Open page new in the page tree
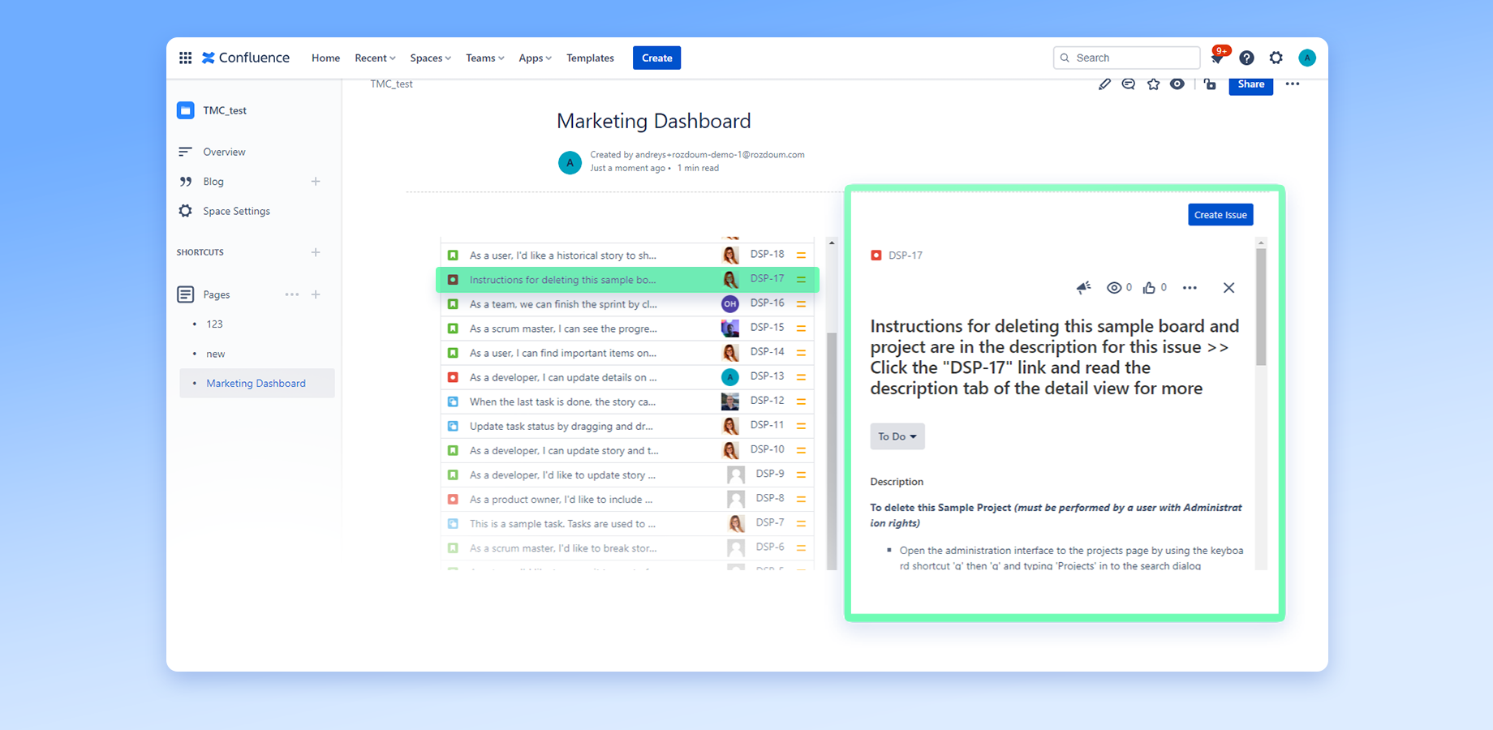Screen dimensions: 1493x730 [215, 354]
